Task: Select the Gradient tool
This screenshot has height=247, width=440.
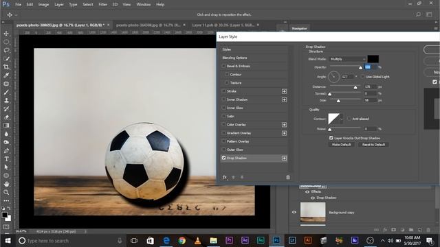Action: pos(6,126)
